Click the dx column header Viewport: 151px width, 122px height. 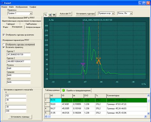[x=78, y=96]
